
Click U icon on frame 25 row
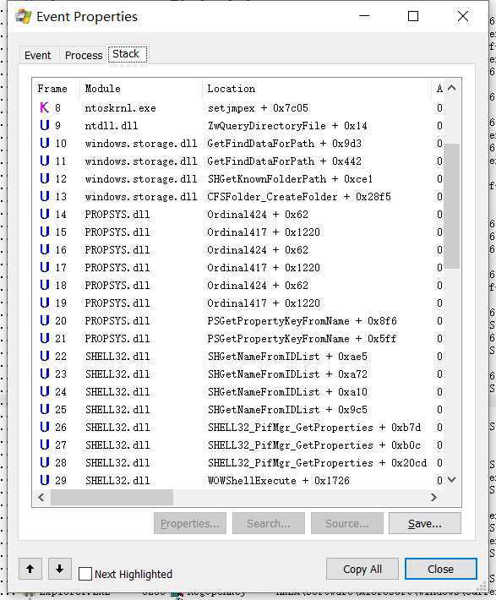(x=45, y=409)
